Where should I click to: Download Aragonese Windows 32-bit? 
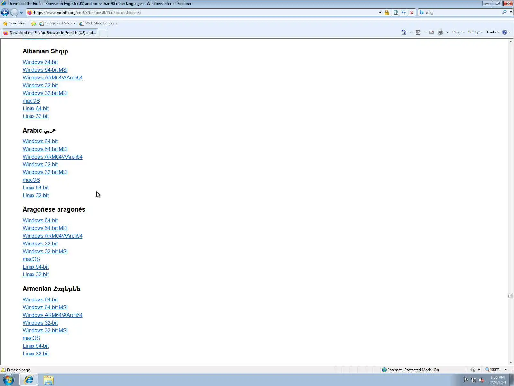(40, 244)
